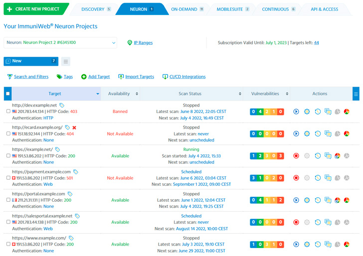Start scan for dev.example.net target
This screenshot has height=256, width=363.
296,112
